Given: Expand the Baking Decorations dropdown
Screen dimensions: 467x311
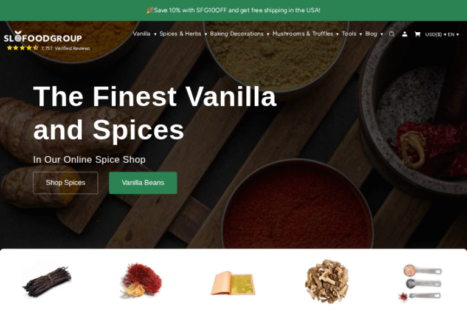Looking at the screenshot, I should [240, 34].
